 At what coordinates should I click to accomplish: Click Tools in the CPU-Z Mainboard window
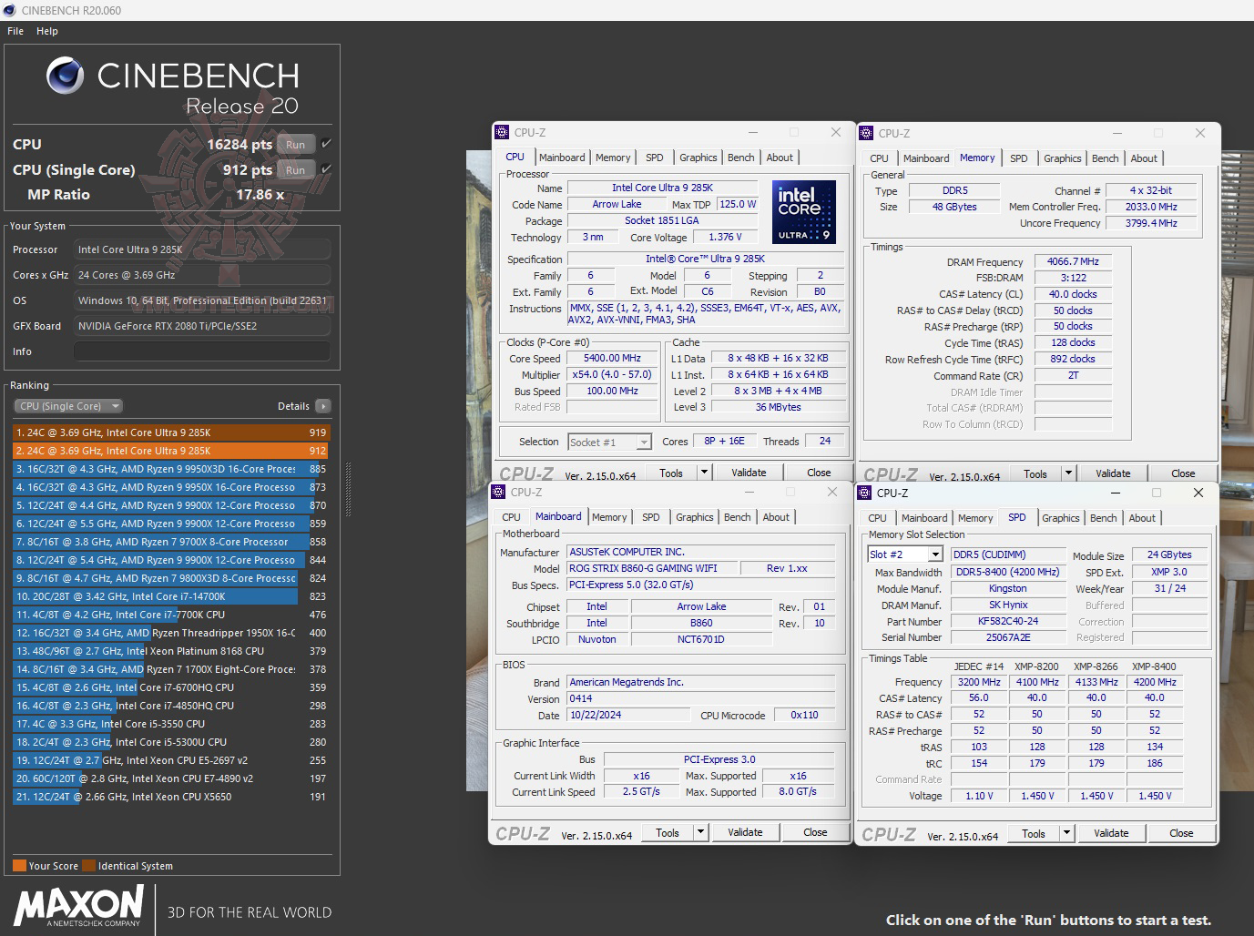click(x=668, y=832)
